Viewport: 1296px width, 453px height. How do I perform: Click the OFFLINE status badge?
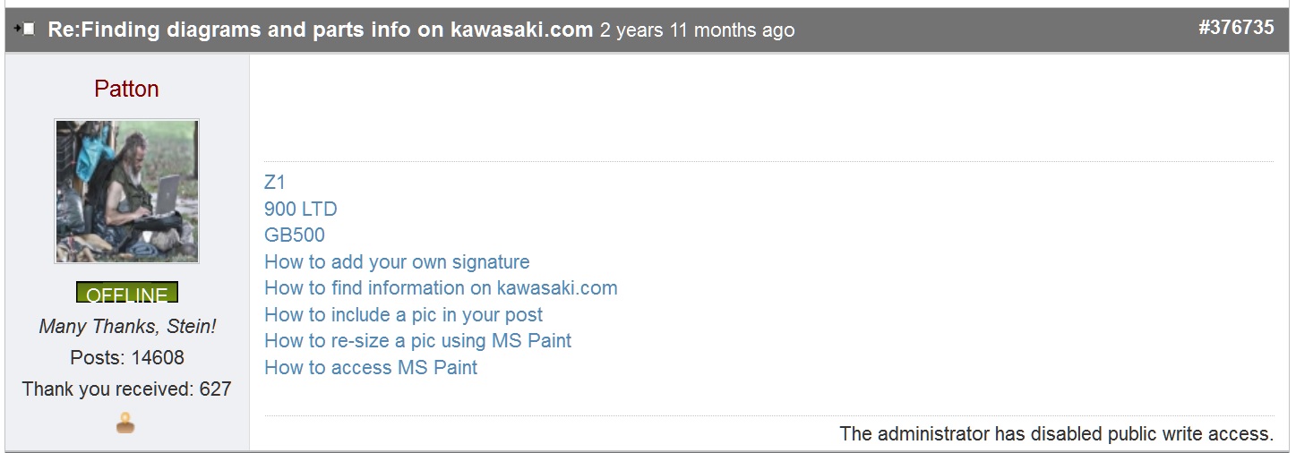coord(127,294)
